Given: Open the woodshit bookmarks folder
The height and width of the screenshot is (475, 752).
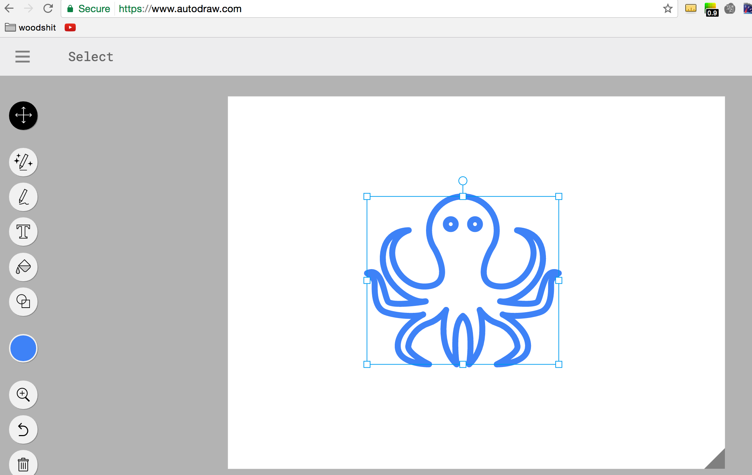Looking at the screenshot, I should tap(30, 27).
